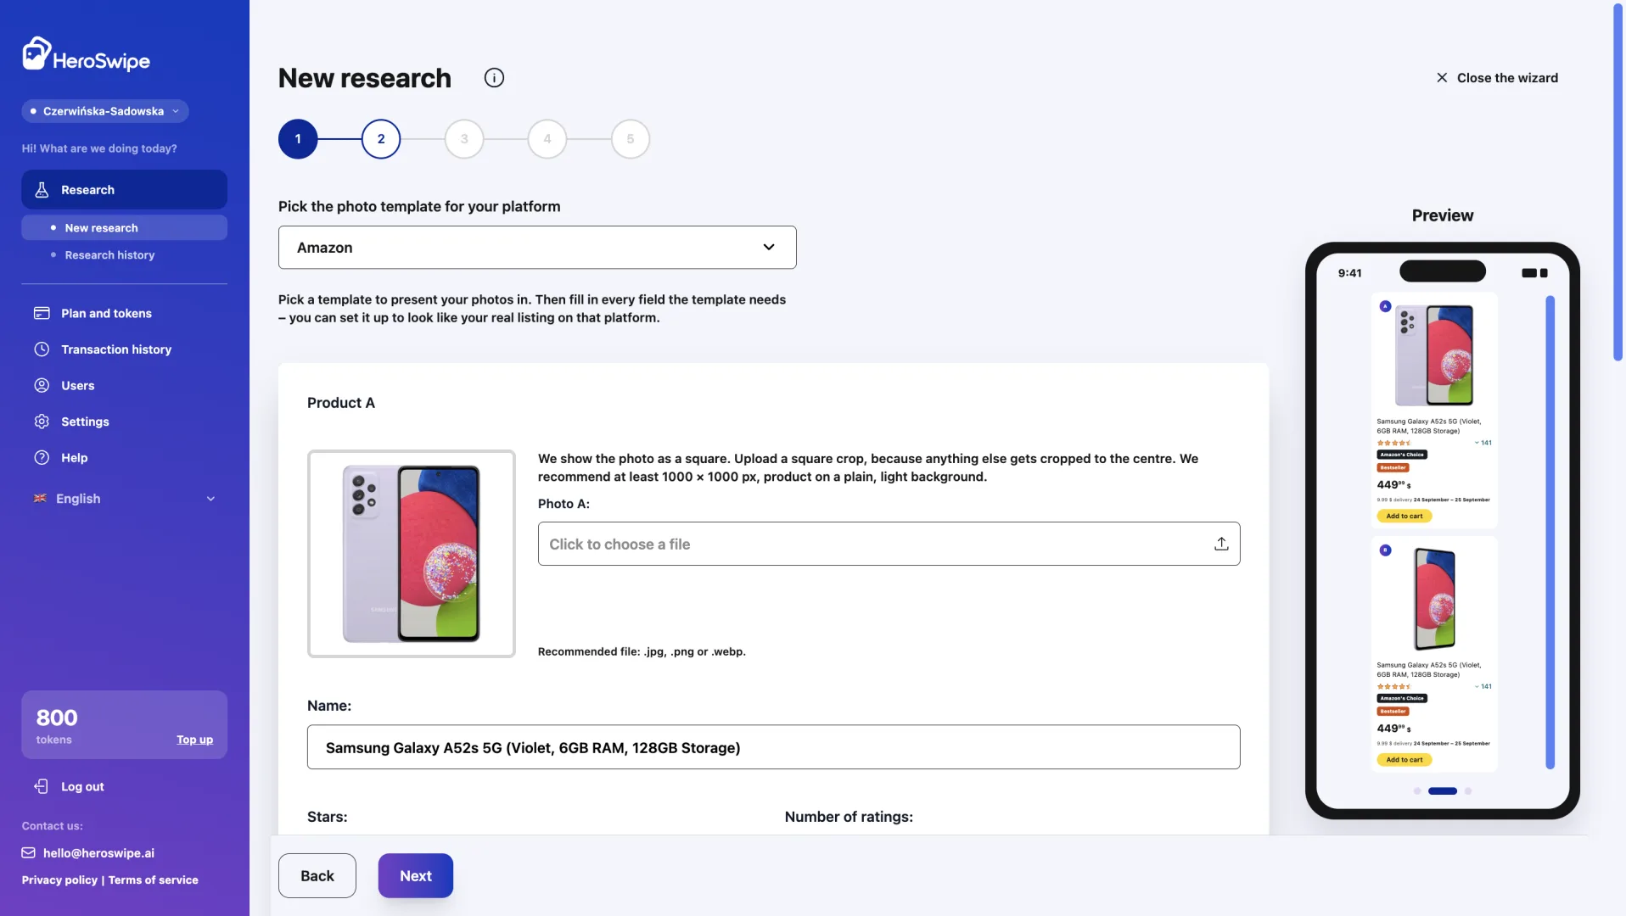Click the close X icon of the wizard
The height and width of the screenshot is (916, 1626).
click(1442, 78)
